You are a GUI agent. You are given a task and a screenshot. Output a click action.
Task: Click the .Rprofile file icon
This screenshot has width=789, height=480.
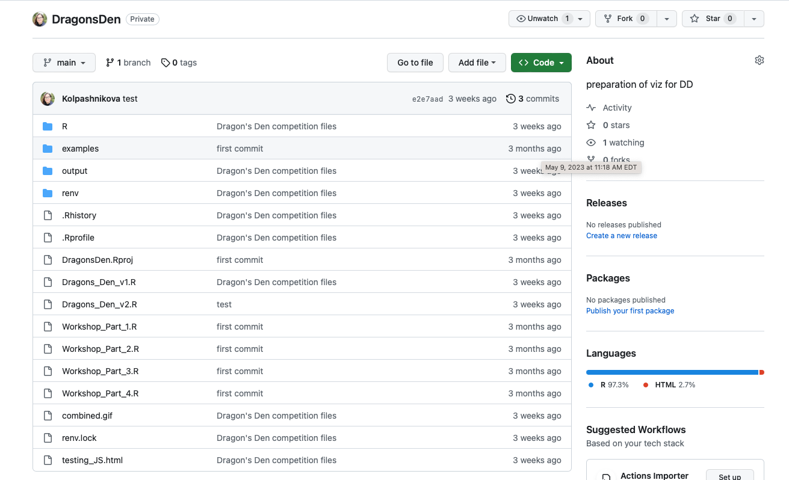[48, 238]
